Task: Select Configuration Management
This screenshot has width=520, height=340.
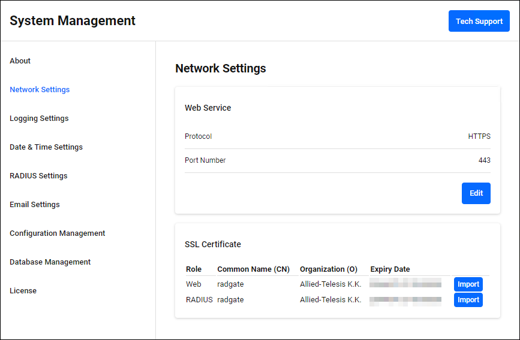Action: tap(58, 233)
